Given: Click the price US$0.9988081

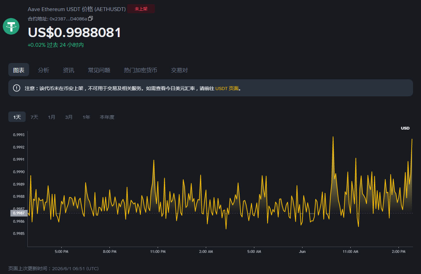Looking at the screenshot, I should pyautogui.click(x=74, y=32).
